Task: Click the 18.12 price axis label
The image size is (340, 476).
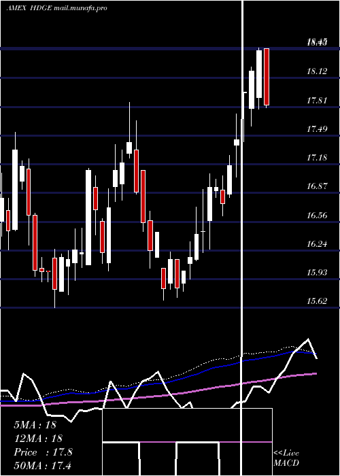Action: (x=317, y=71)
